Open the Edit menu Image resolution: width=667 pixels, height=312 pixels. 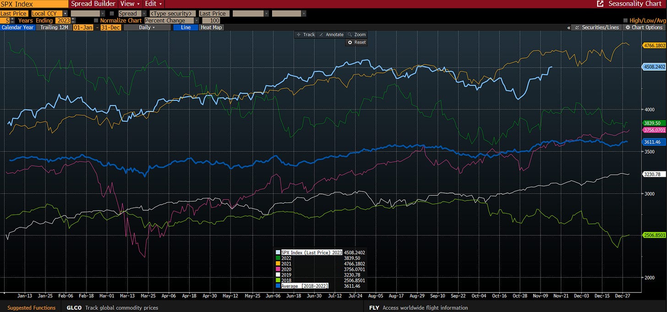[153, 4]
